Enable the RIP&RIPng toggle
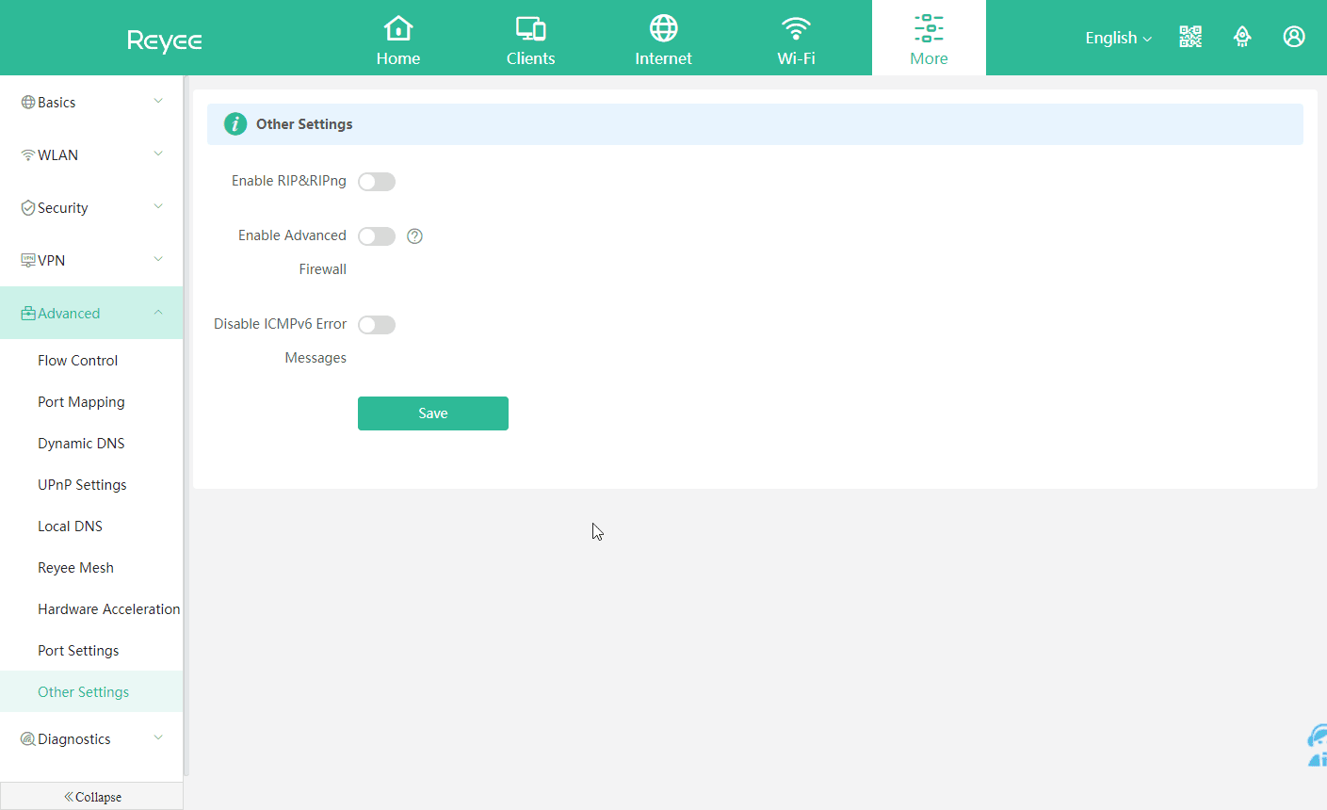The height and width of the screenshot is (810, 1327). [x=377, y=182]
